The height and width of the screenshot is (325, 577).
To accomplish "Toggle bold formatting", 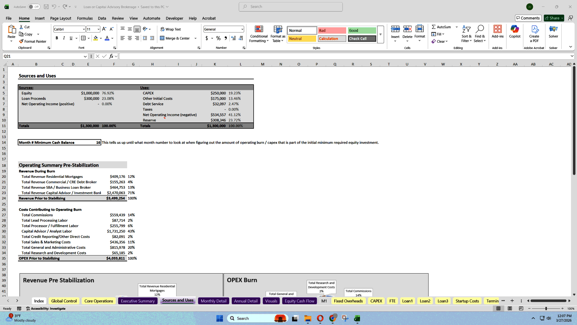I will (57, 38).
